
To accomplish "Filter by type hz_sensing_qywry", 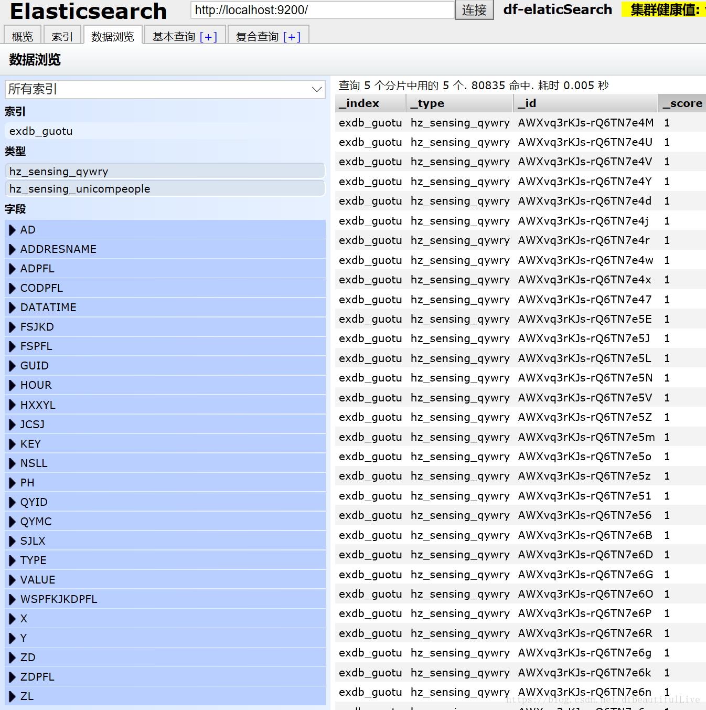I will pos(165,171).
